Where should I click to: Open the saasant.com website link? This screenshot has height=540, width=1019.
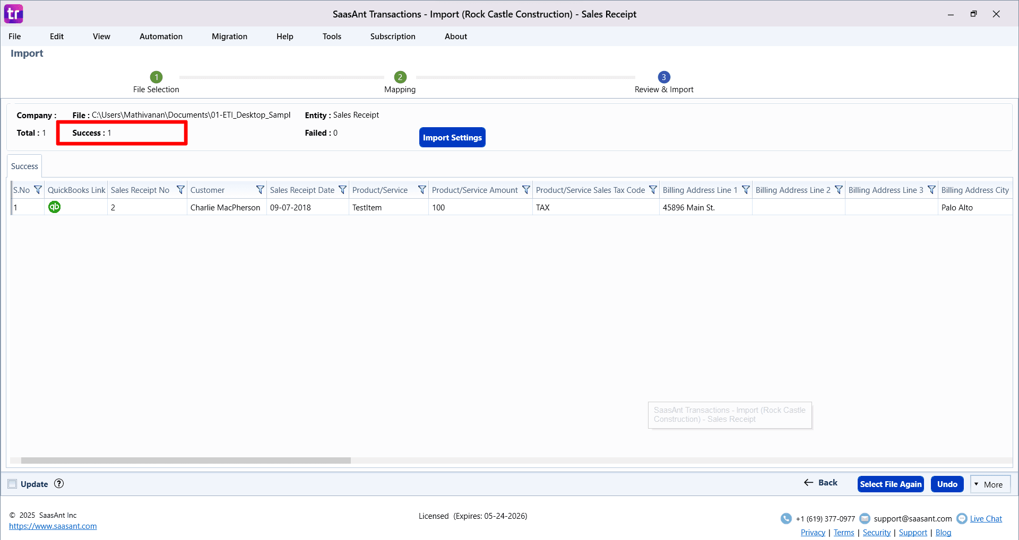click(x=53, y=526)
